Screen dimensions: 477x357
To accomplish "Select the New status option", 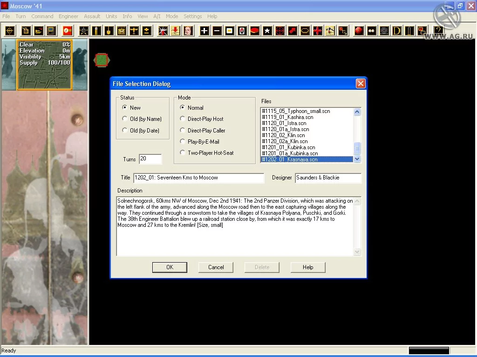I will point(131,107).
